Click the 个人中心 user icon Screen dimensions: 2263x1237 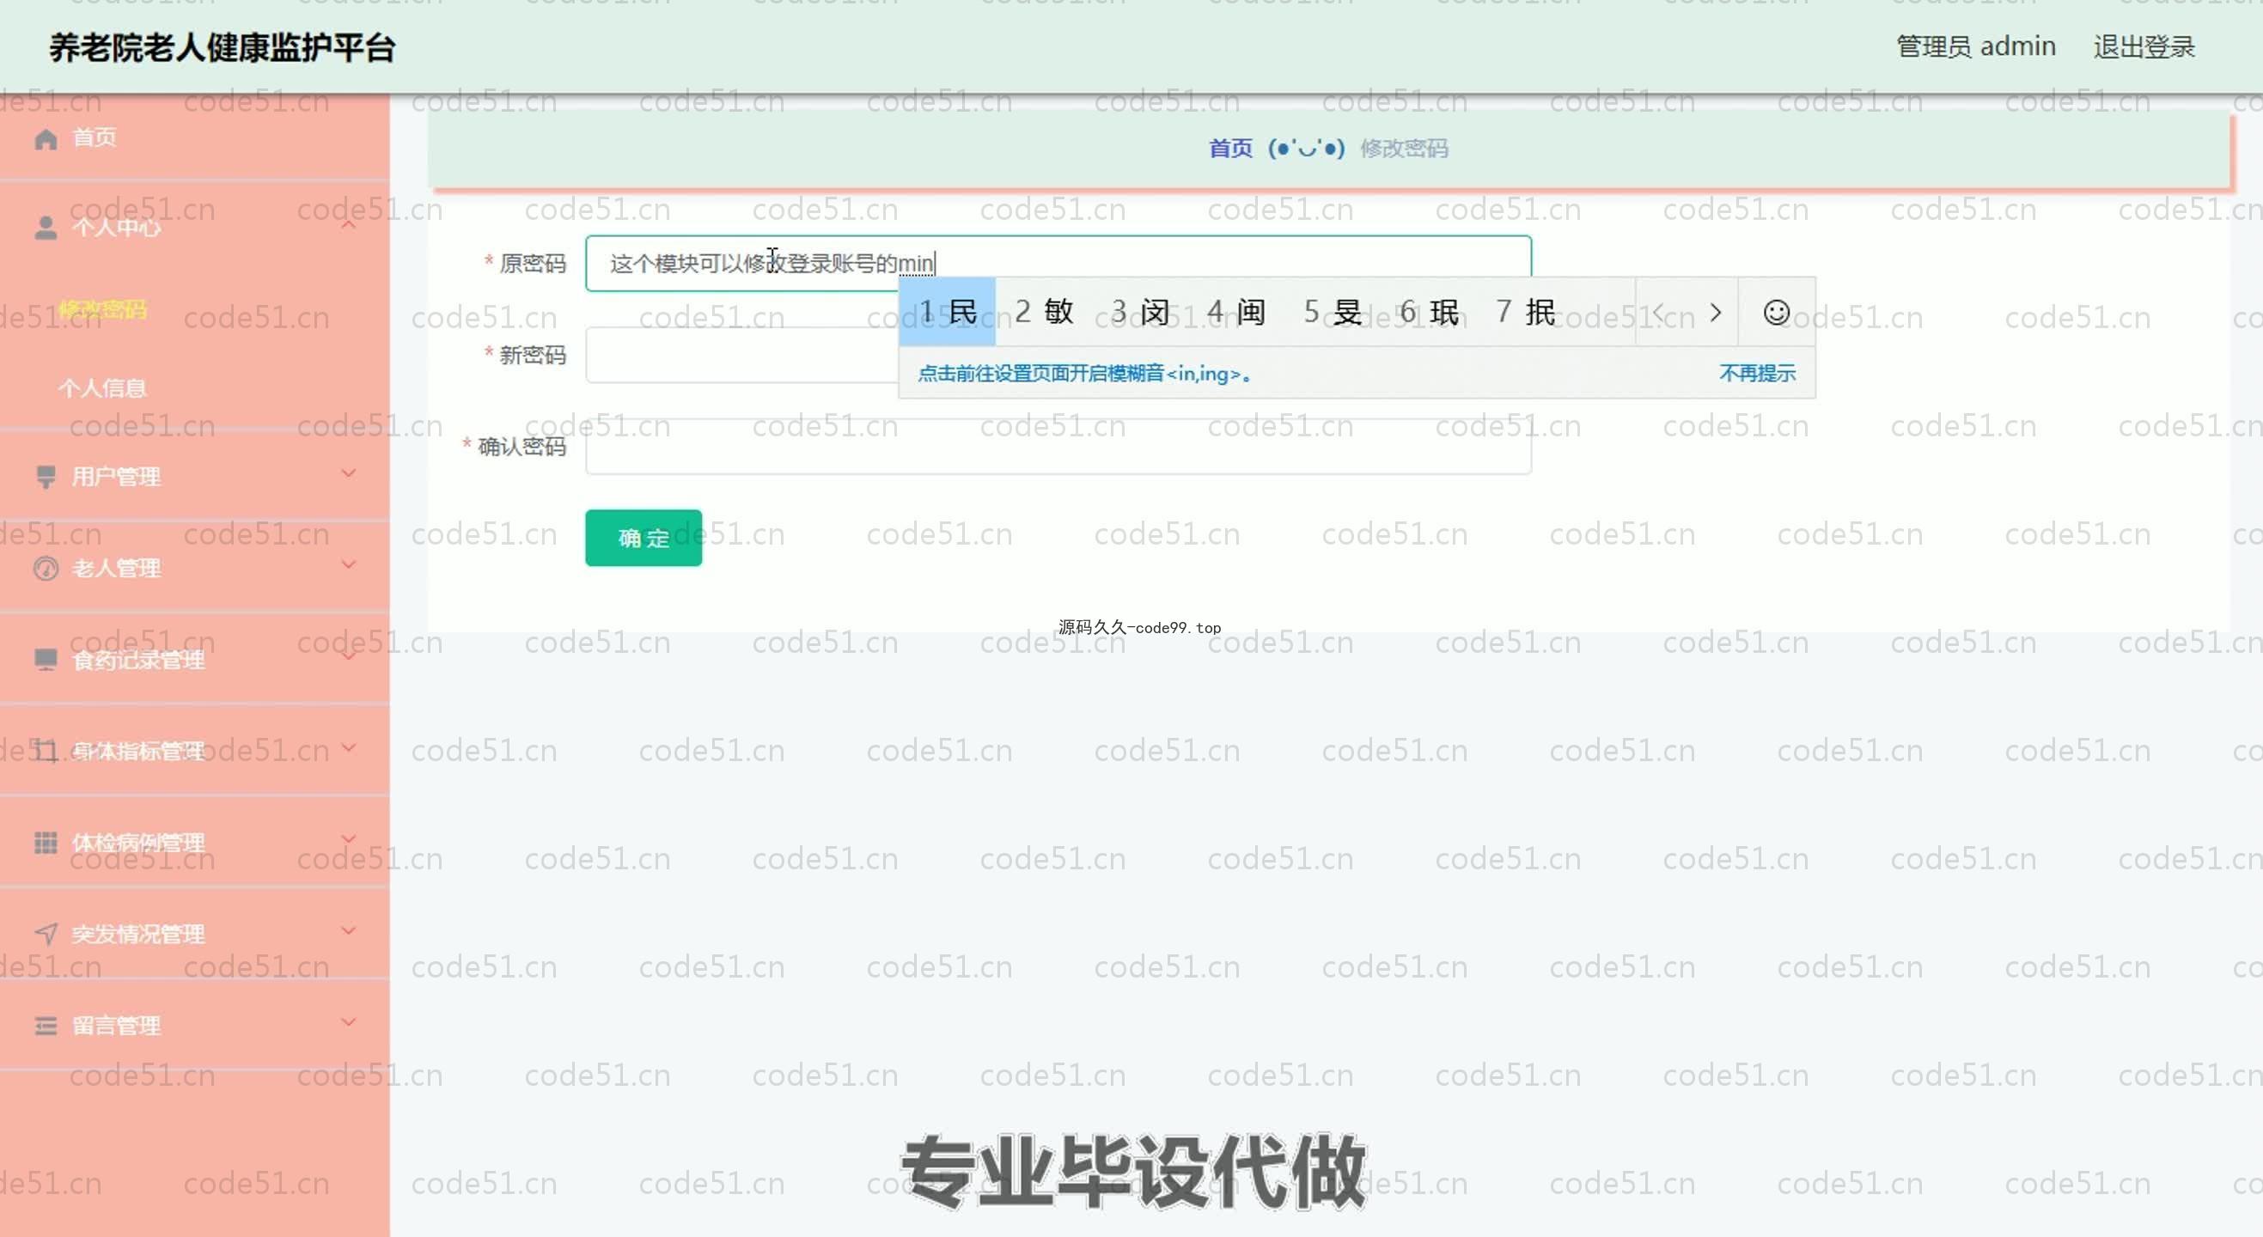tap(46, 229)
